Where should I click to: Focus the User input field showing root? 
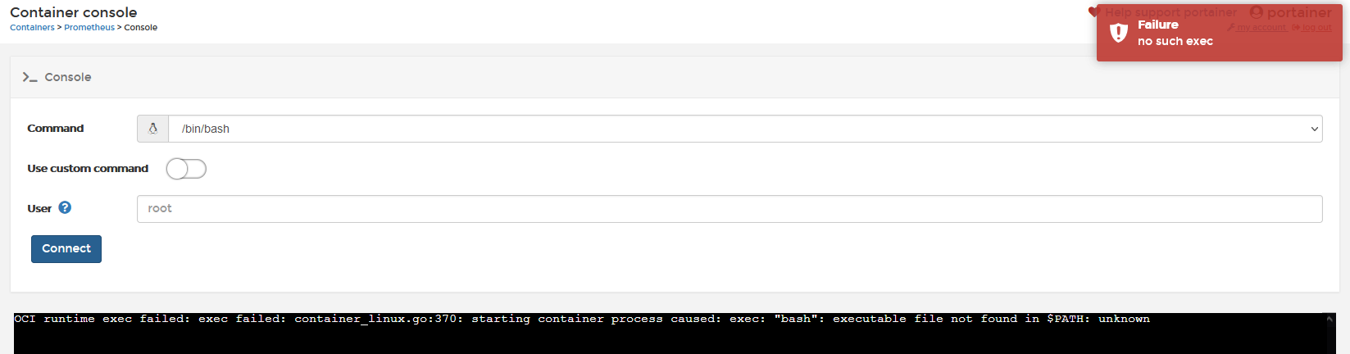(730, 209)
